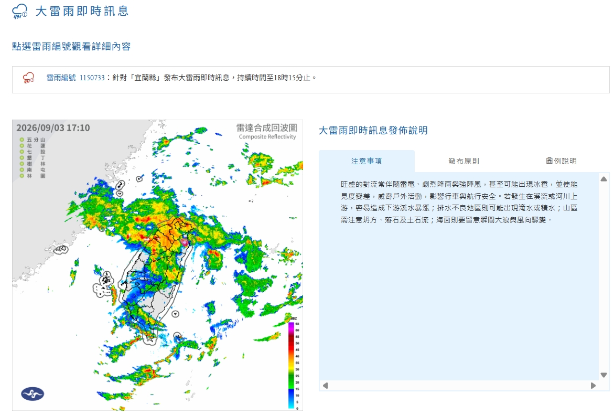614x415 pixels.
Task: Click the vertical scrollbar track of the notes panel
Action: 604,276
